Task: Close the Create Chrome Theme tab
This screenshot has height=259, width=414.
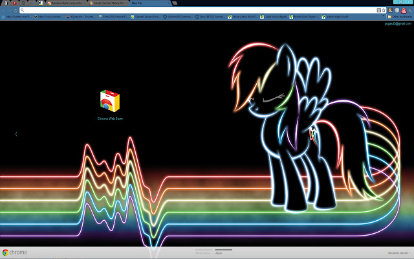Action: (127, 3)
